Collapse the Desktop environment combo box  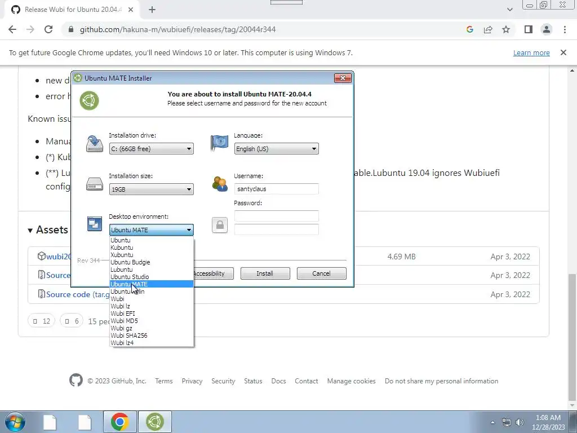tap(151, 230)
